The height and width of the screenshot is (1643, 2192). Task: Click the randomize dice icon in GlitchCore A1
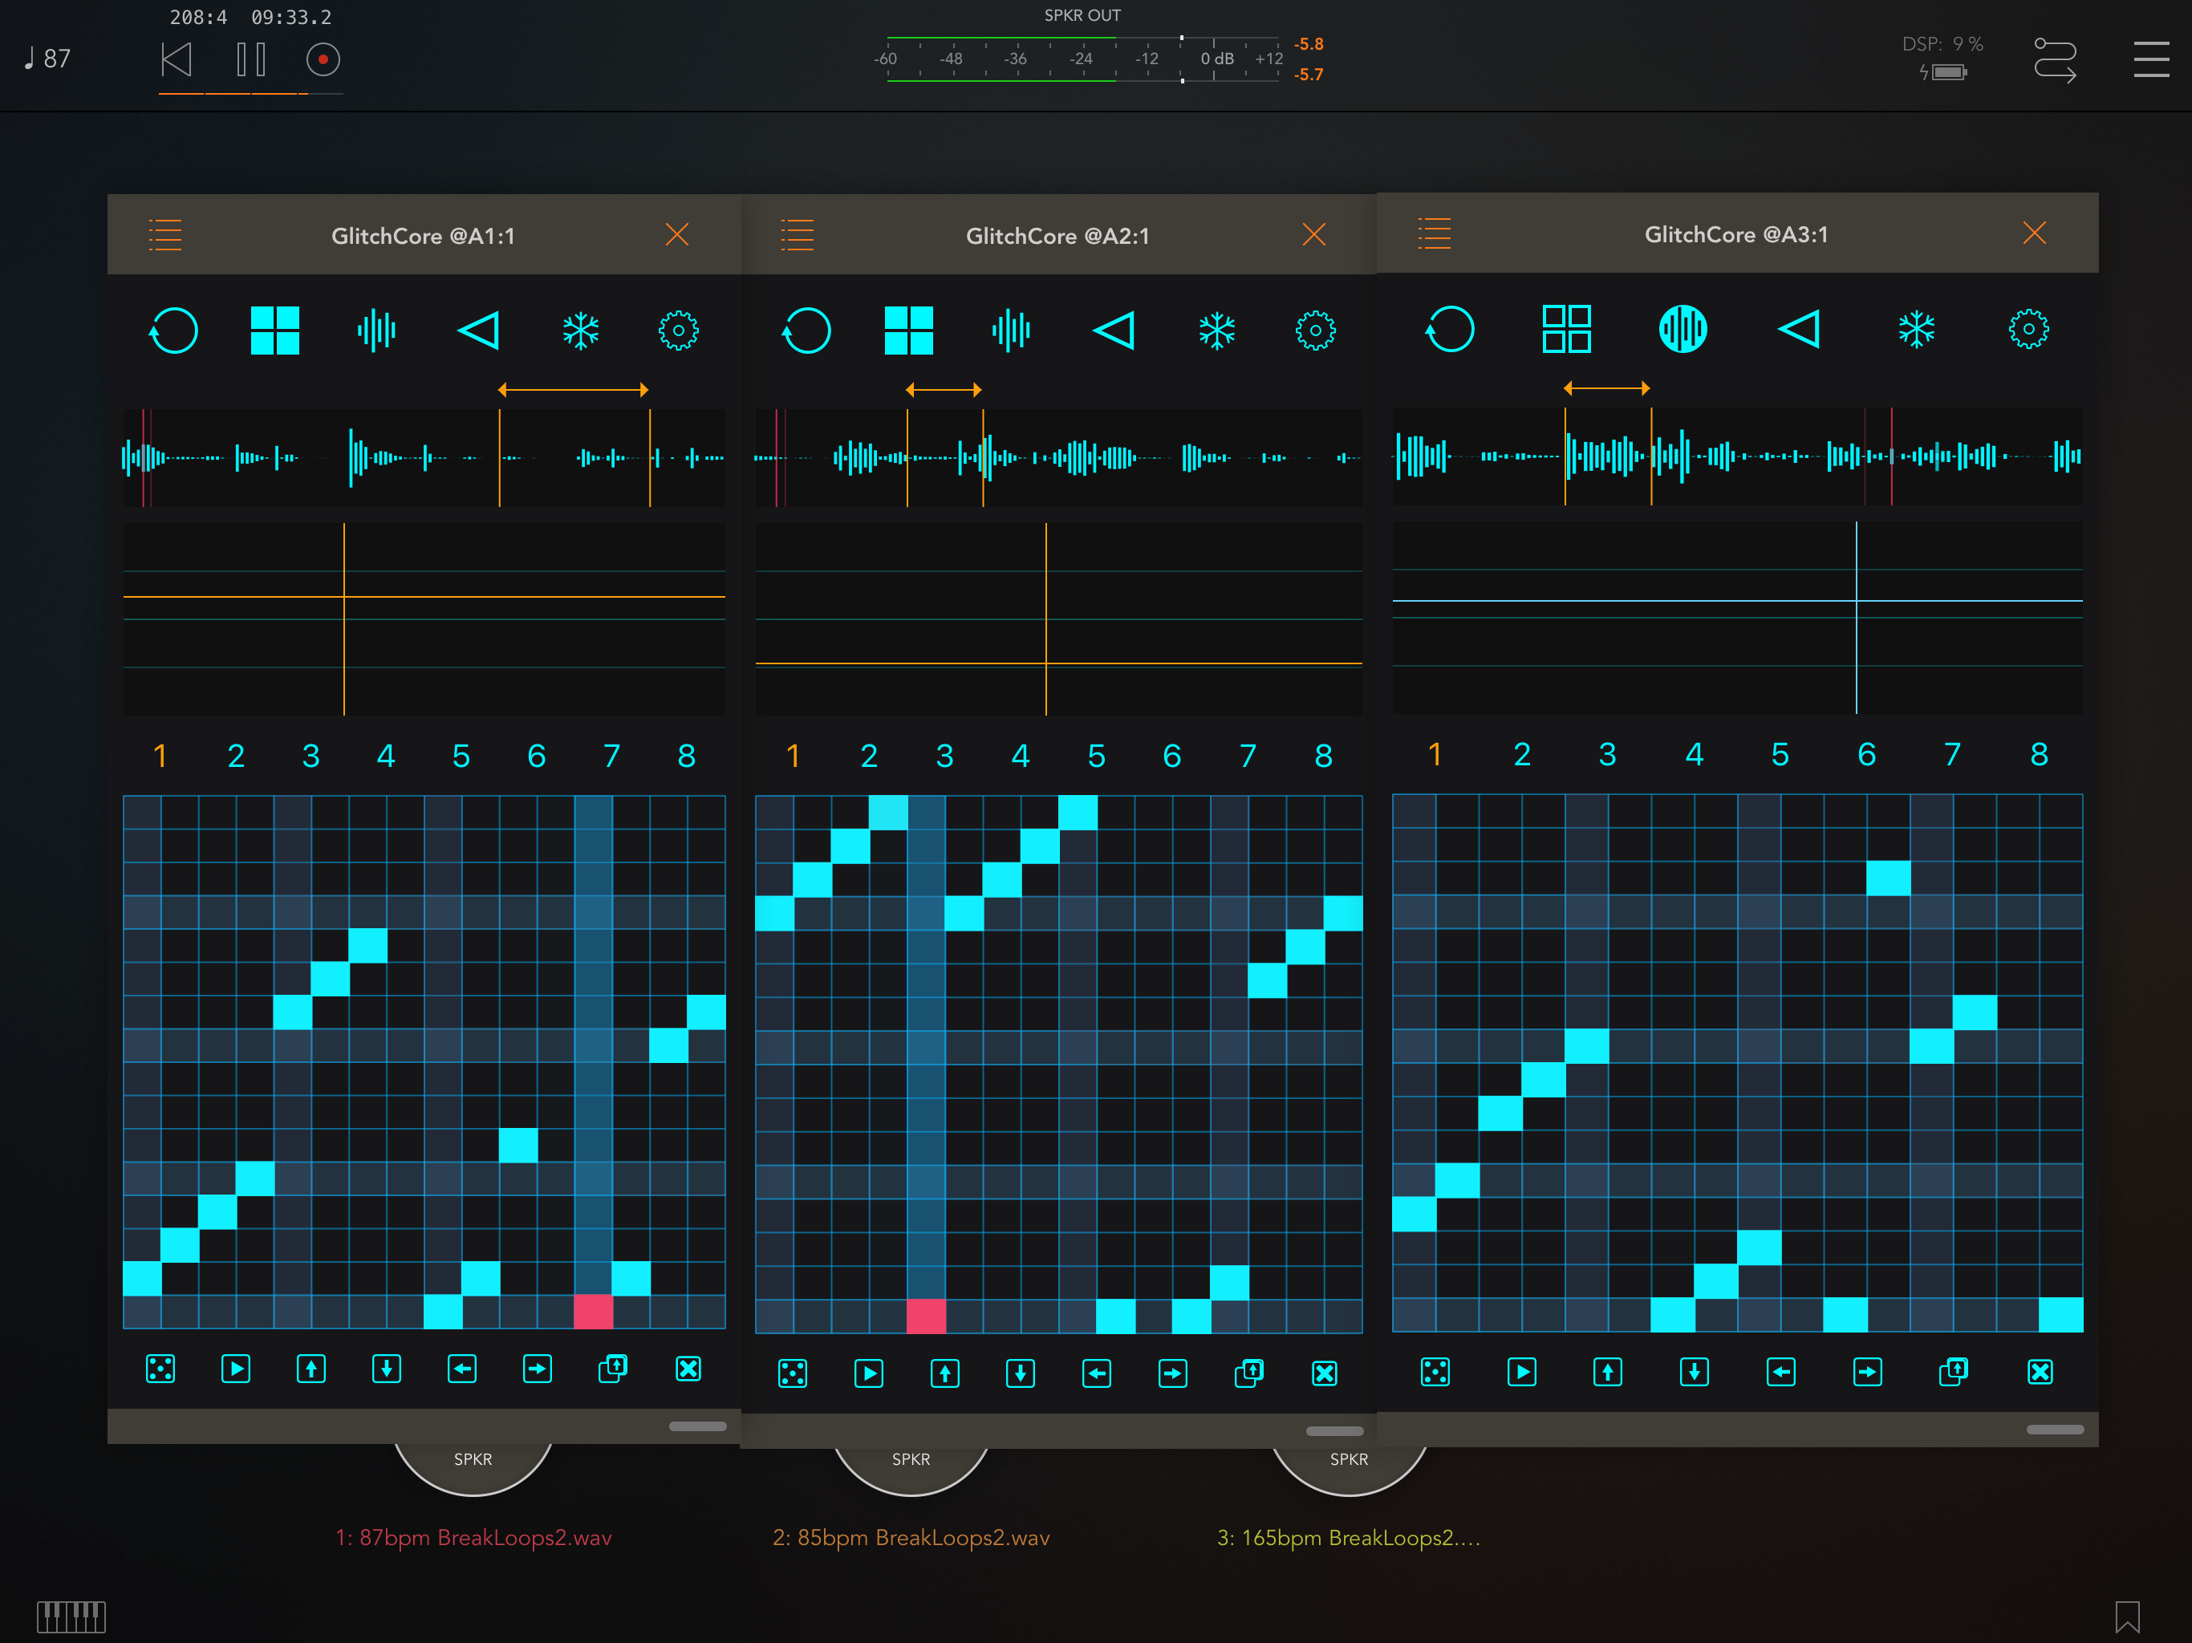click(160, 1369)
